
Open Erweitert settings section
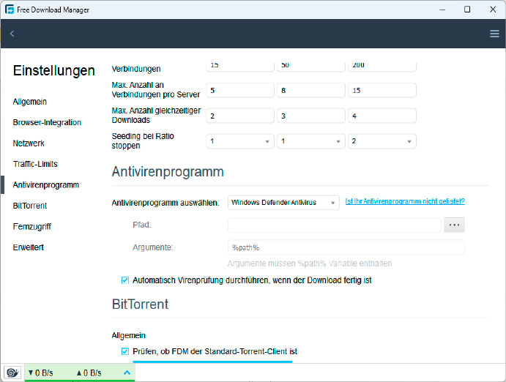pos(28,247)
